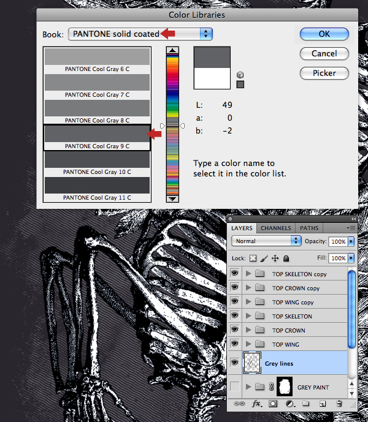Expand the TOP SKELETON group triangle
This screenshot has height=422, width=368.
[x=248, y=315]
